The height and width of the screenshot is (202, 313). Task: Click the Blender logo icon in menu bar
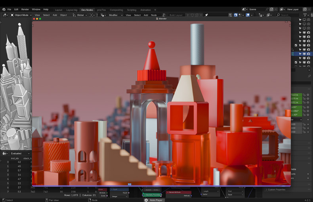click(4, 9)
